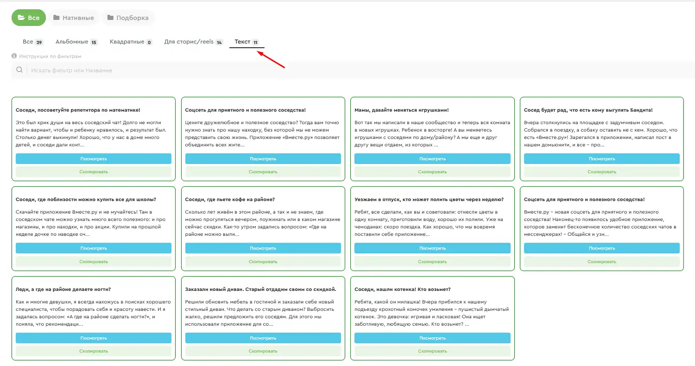The width and height of the screenshot is (695, 366).
Task: View the Сосед будет рад Бандита post
Action: point(602,159)
